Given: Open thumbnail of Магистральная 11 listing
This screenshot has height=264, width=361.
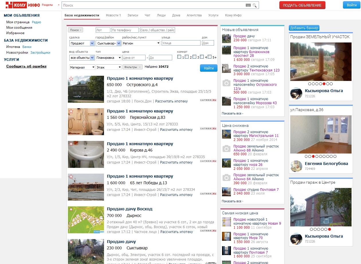Looking at the screenshot, I should coord(226,134).
